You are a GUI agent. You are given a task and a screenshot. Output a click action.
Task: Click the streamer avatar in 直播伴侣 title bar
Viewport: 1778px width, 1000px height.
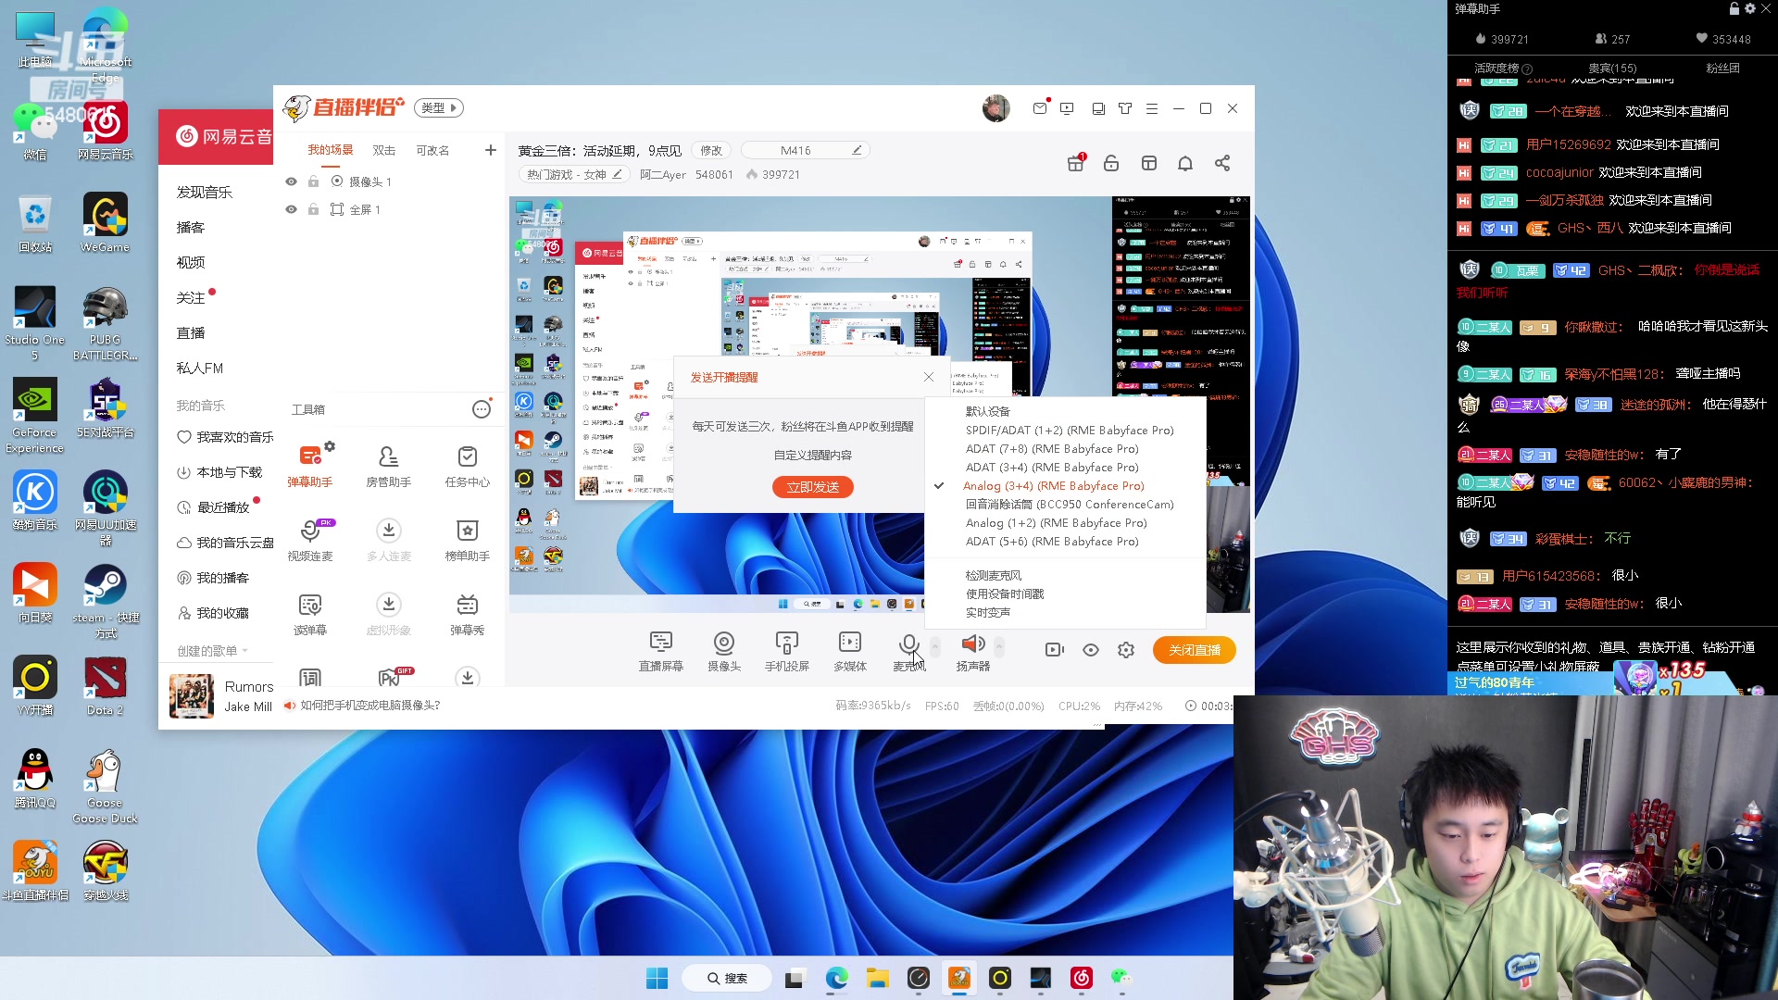pos(996,108)
